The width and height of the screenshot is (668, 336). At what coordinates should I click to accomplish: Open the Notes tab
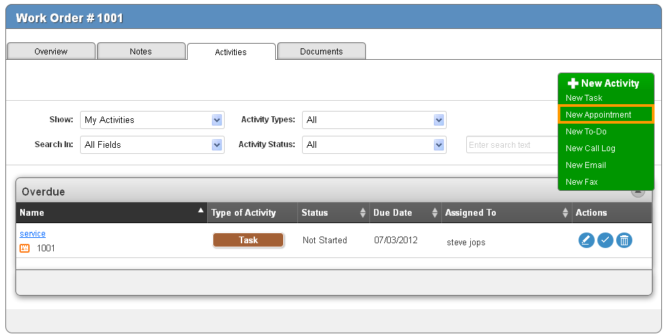pyautogui.click(x=141, y=52)
